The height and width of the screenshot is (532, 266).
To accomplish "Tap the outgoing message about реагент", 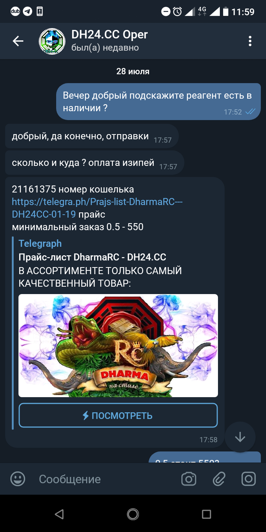I will (158, 102).
